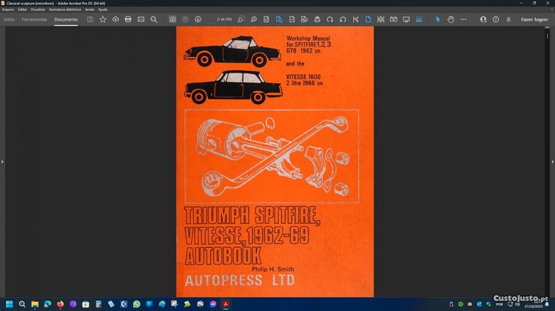Viewport: 555px width, 311px height.
Task: Open the Visualizar menu
Action: (38, 9)
